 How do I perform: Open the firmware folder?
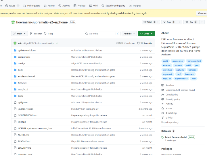pyautogui.click(x=22, y=83)
